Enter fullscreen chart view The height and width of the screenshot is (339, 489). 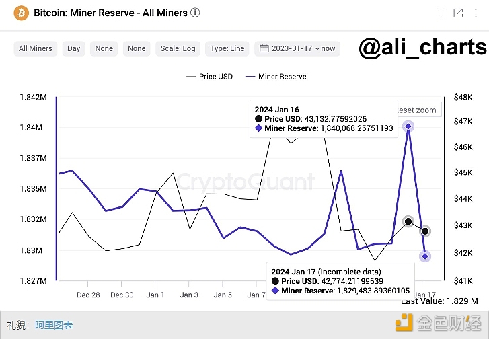tap(441, 13)
